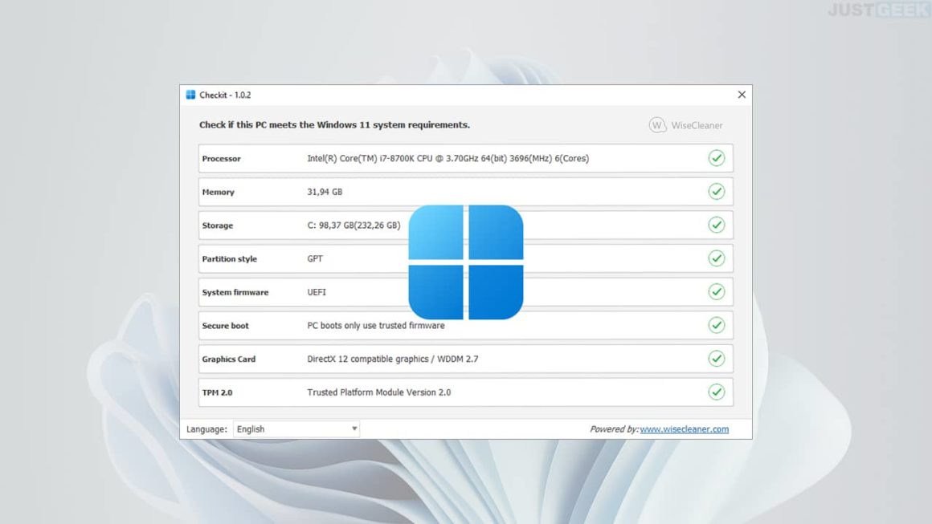The image size is (932, 524).
Task: Click the Secure boot label
Action: tap(225, 326)
